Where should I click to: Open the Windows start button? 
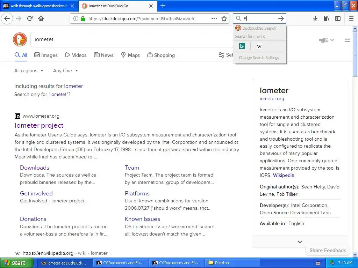point(17,263)
